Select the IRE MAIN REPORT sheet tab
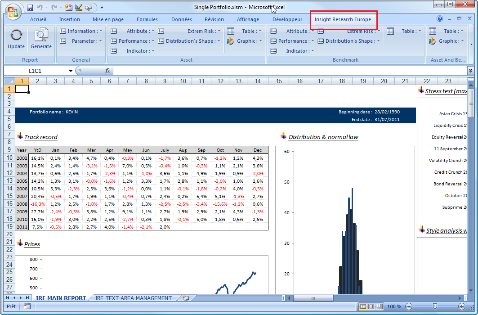The image size is (478, 315). [61, 298]
